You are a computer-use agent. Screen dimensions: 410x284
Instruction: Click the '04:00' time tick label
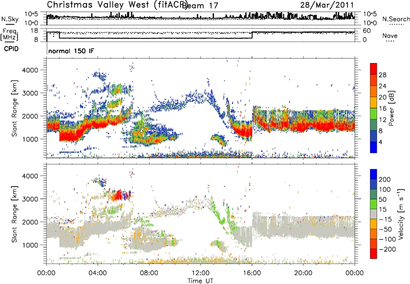pos(98,273)
